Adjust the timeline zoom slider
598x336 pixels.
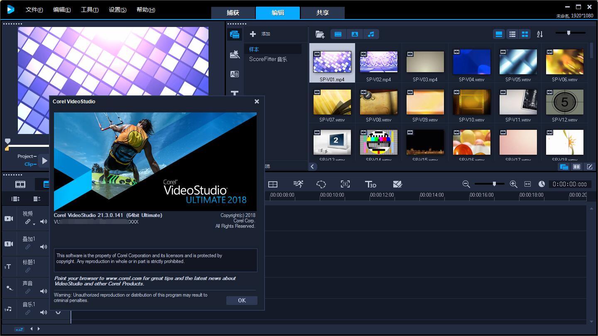[494, 184]
